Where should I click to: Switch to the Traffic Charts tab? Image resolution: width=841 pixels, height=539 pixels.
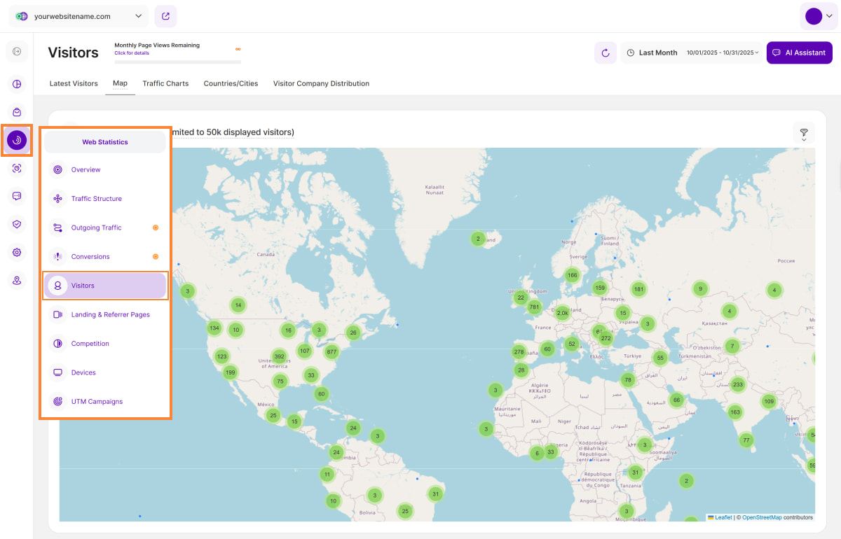click(x=165, y=83)
